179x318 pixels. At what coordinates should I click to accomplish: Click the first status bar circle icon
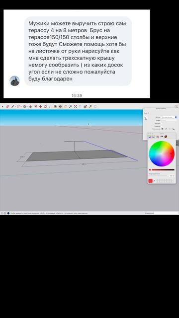click(2, 213)
